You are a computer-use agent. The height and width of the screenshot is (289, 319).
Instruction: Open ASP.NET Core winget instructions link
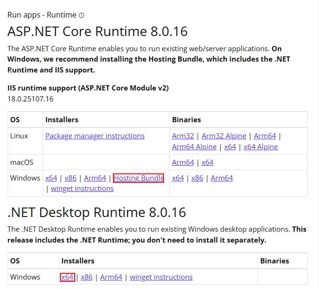tap(82, 189)
